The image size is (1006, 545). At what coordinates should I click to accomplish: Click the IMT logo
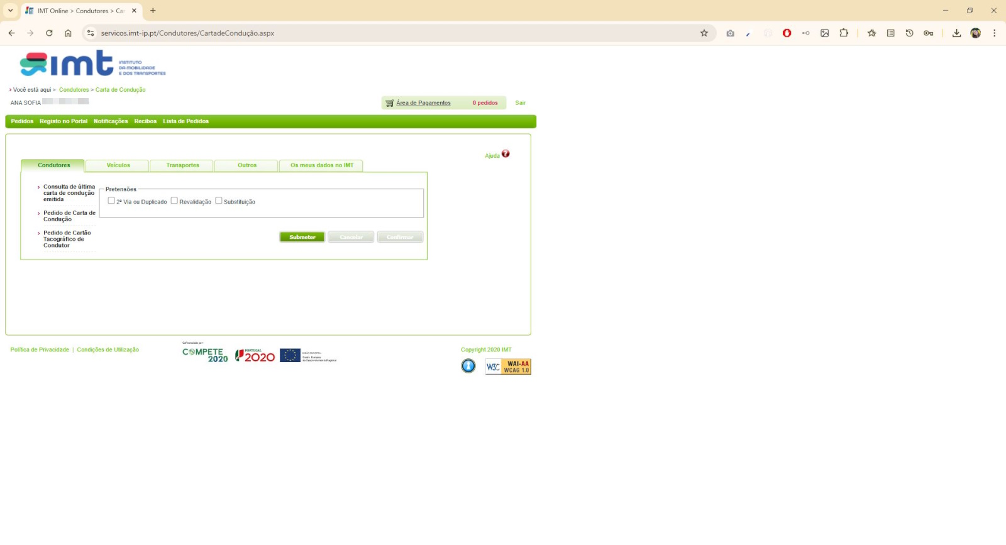(92, 63)
